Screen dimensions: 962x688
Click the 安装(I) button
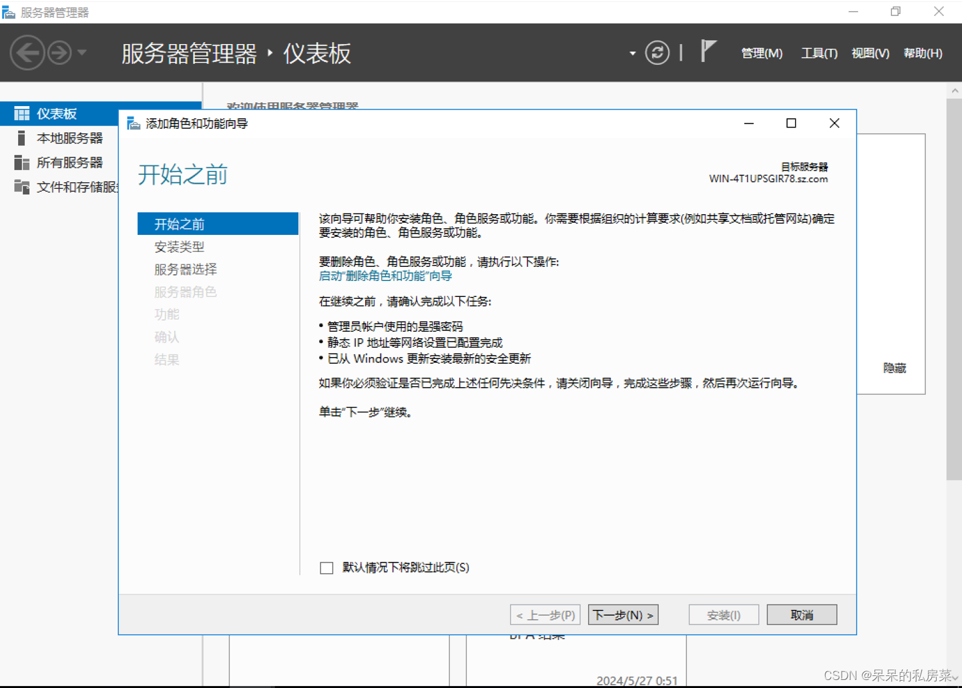click(724, 615)
